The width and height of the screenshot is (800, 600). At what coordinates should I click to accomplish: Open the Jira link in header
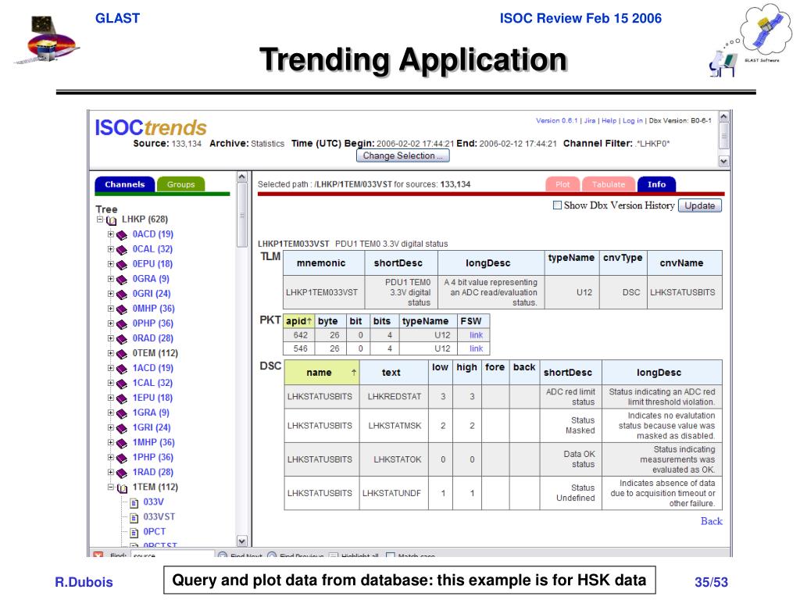coord(589,121)
